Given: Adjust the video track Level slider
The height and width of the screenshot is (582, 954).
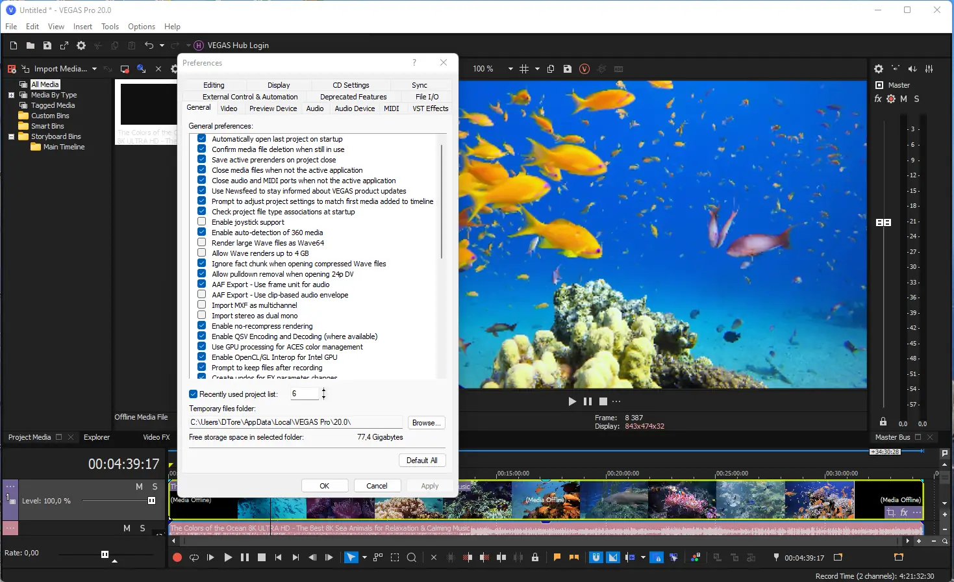Looking at the screenshot, I should click(x=151, y=501).
